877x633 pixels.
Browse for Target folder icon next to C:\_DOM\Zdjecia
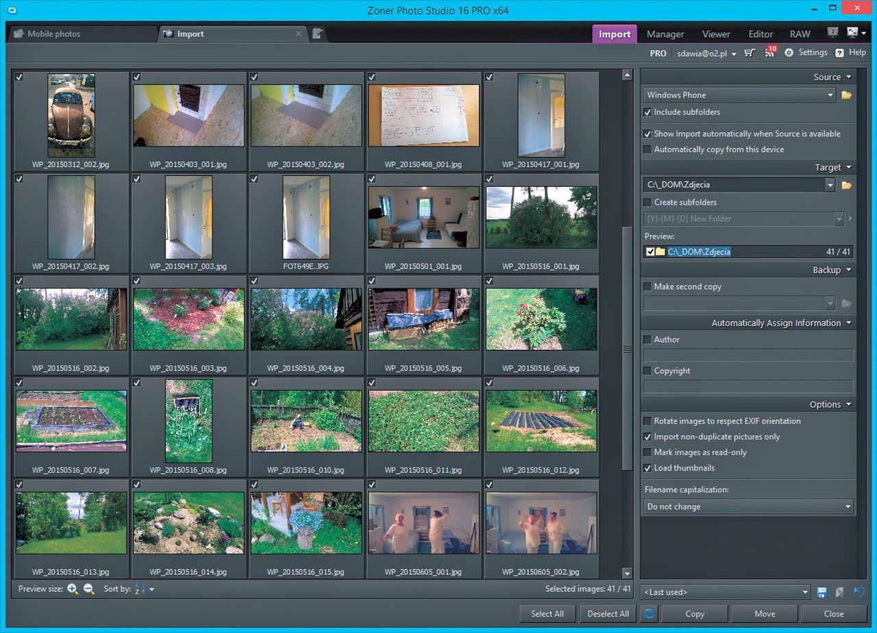click(847, 185)
